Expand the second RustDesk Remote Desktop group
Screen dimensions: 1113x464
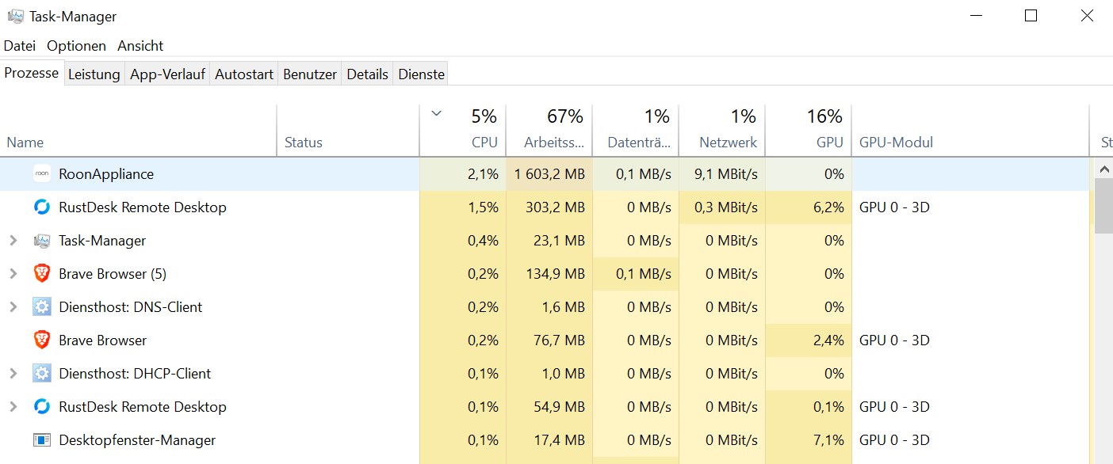pos(13,407)
